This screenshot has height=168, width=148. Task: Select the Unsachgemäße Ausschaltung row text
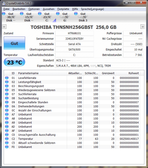[x=37, y=135]
